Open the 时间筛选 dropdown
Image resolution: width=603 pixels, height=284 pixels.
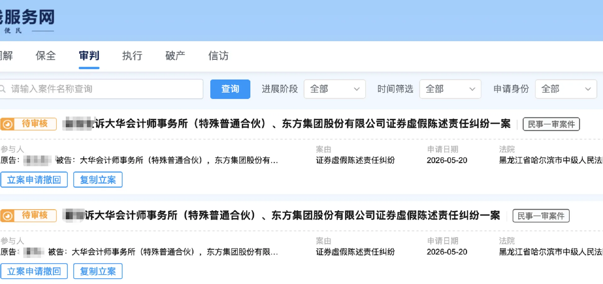click(x=450, y=89)
